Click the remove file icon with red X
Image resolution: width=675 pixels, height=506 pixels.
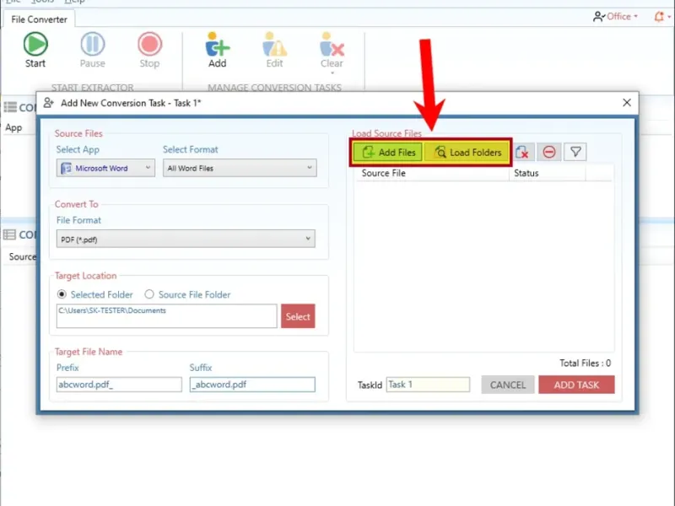[523, 152]
